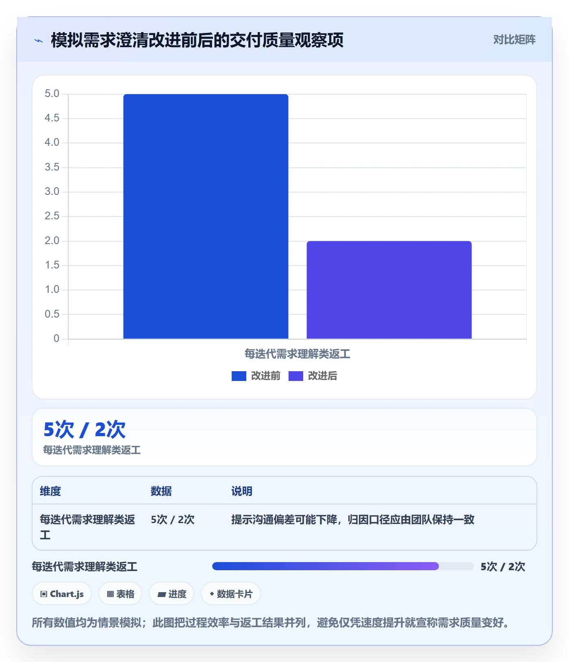Click the purple 改进后 bar in chart
569x662 pixels.
(x=389, y=290)
